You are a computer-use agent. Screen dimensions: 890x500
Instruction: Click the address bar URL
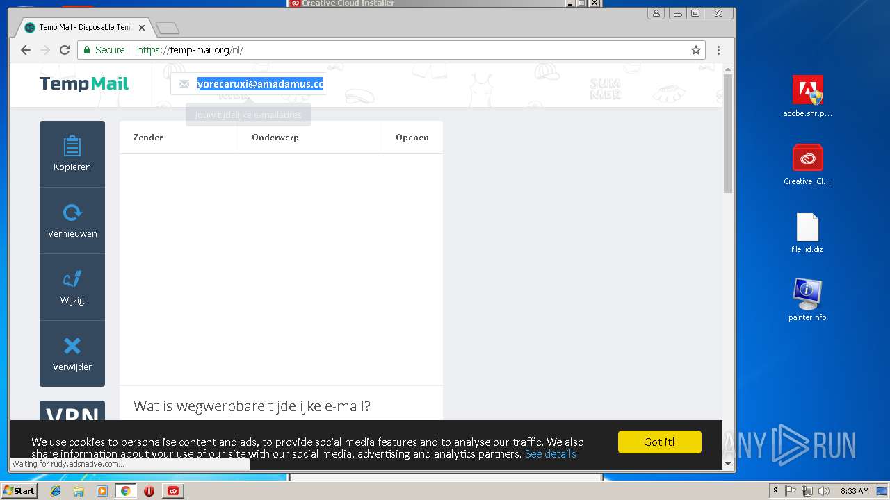coord(190,50)
